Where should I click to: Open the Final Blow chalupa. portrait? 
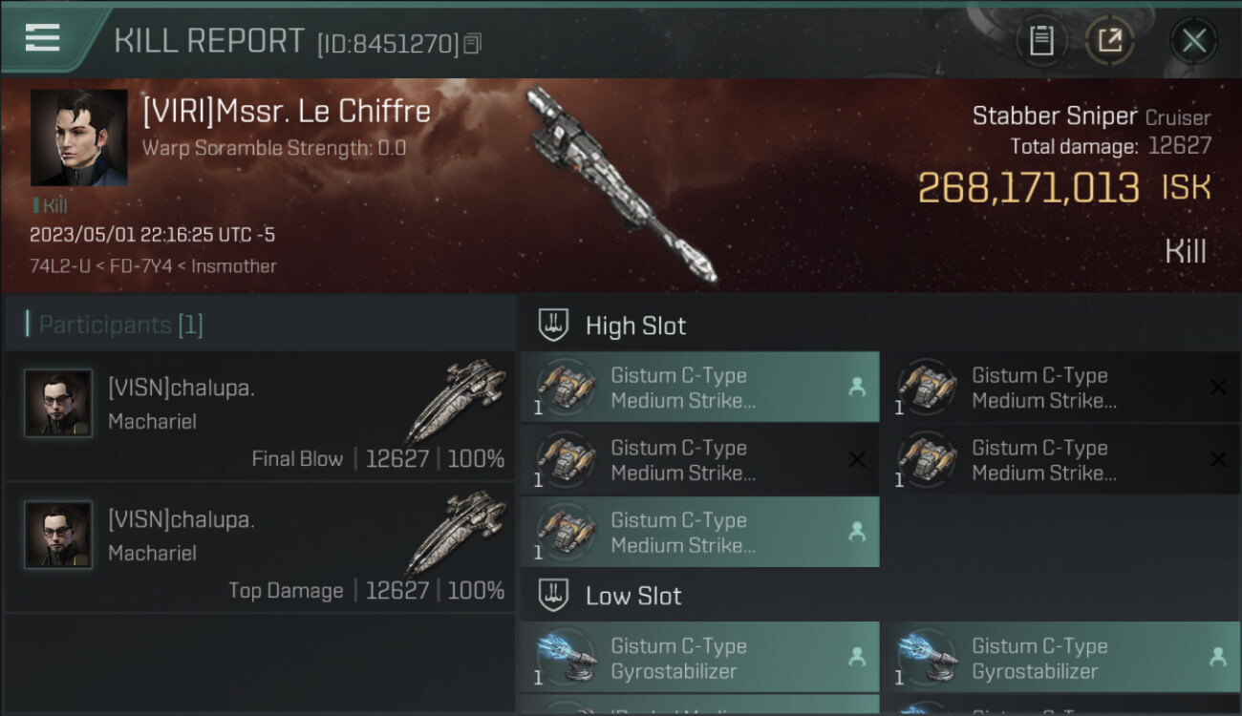[x=58, y=404]
